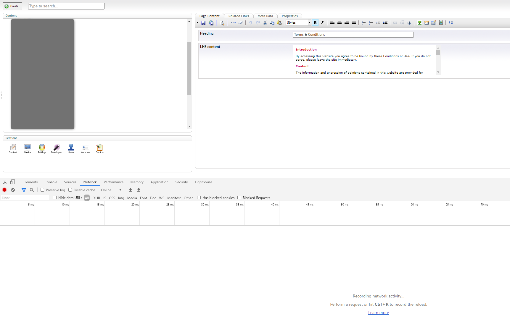The height and width of the screenshot is (335, 510).
Task: Switch to the Meta Data tab
Action: pos(265,16)
